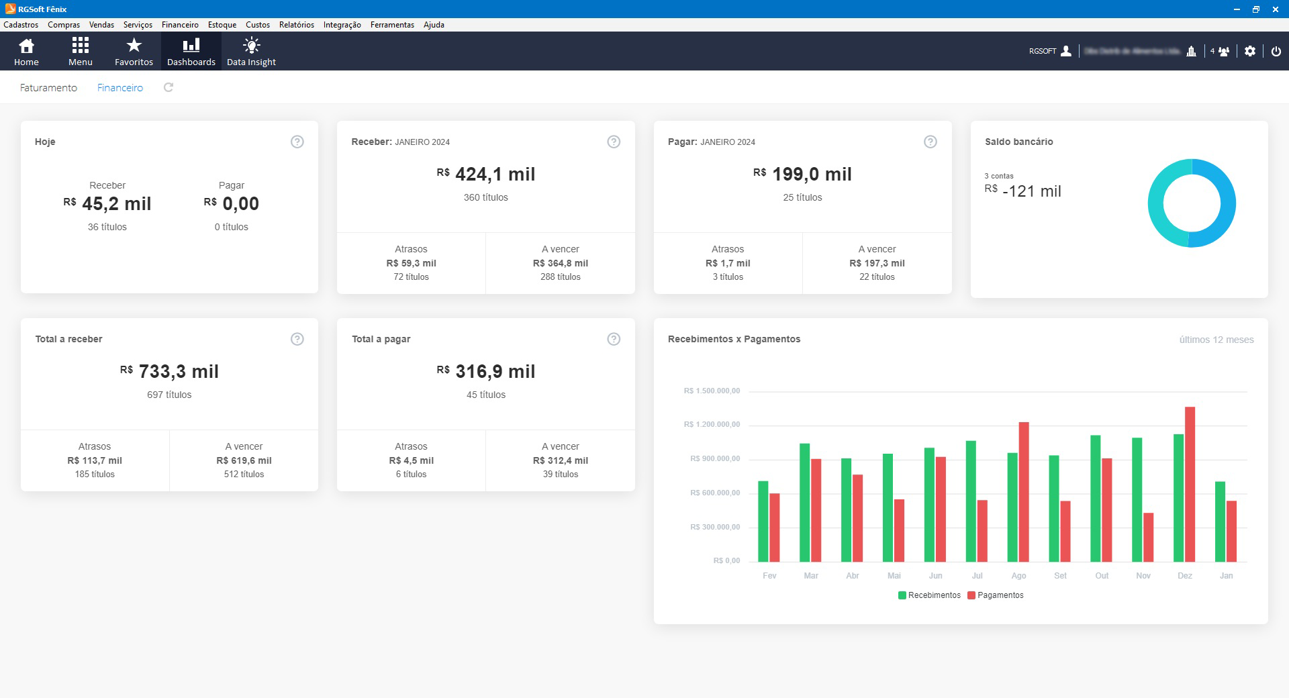Image resolution: width=1289 pixels, height=698 pixels.
Task: Open the Ajuda menu
Action: point(434,25)
